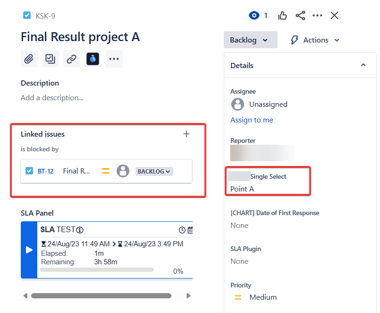Click the thumbs up vote icon
Image resolution: width=380 pixels, height=313 pixels.
click(282, 16)
